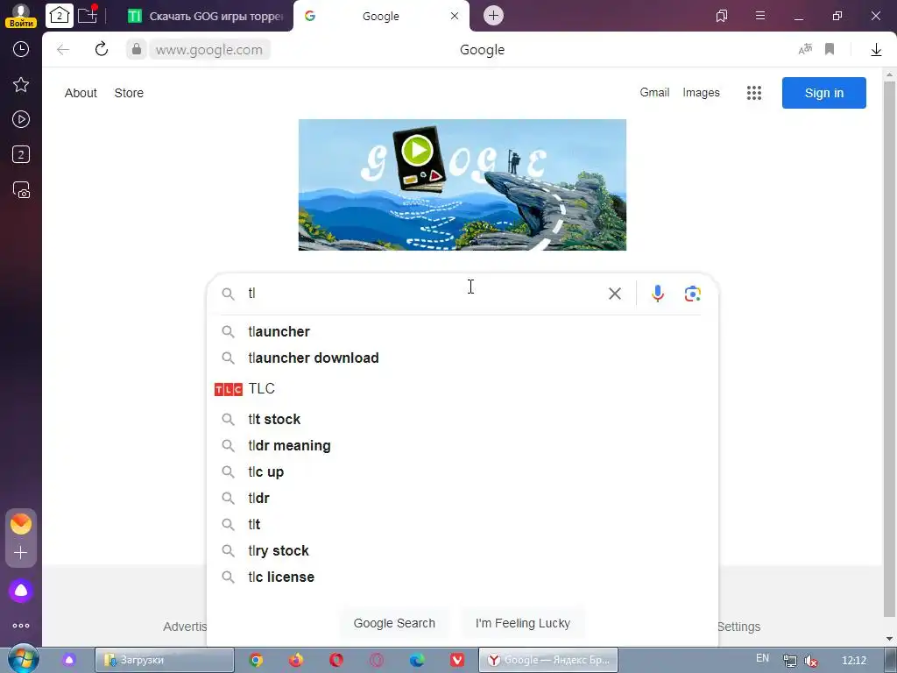Click the new tab group icon with red dot
897x673 pixels.
[x=88, y=15]
